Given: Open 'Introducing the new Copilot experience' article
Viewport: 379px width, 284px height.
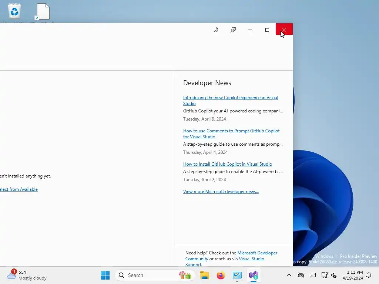Looking at the screenshot, I should (231, 101).
